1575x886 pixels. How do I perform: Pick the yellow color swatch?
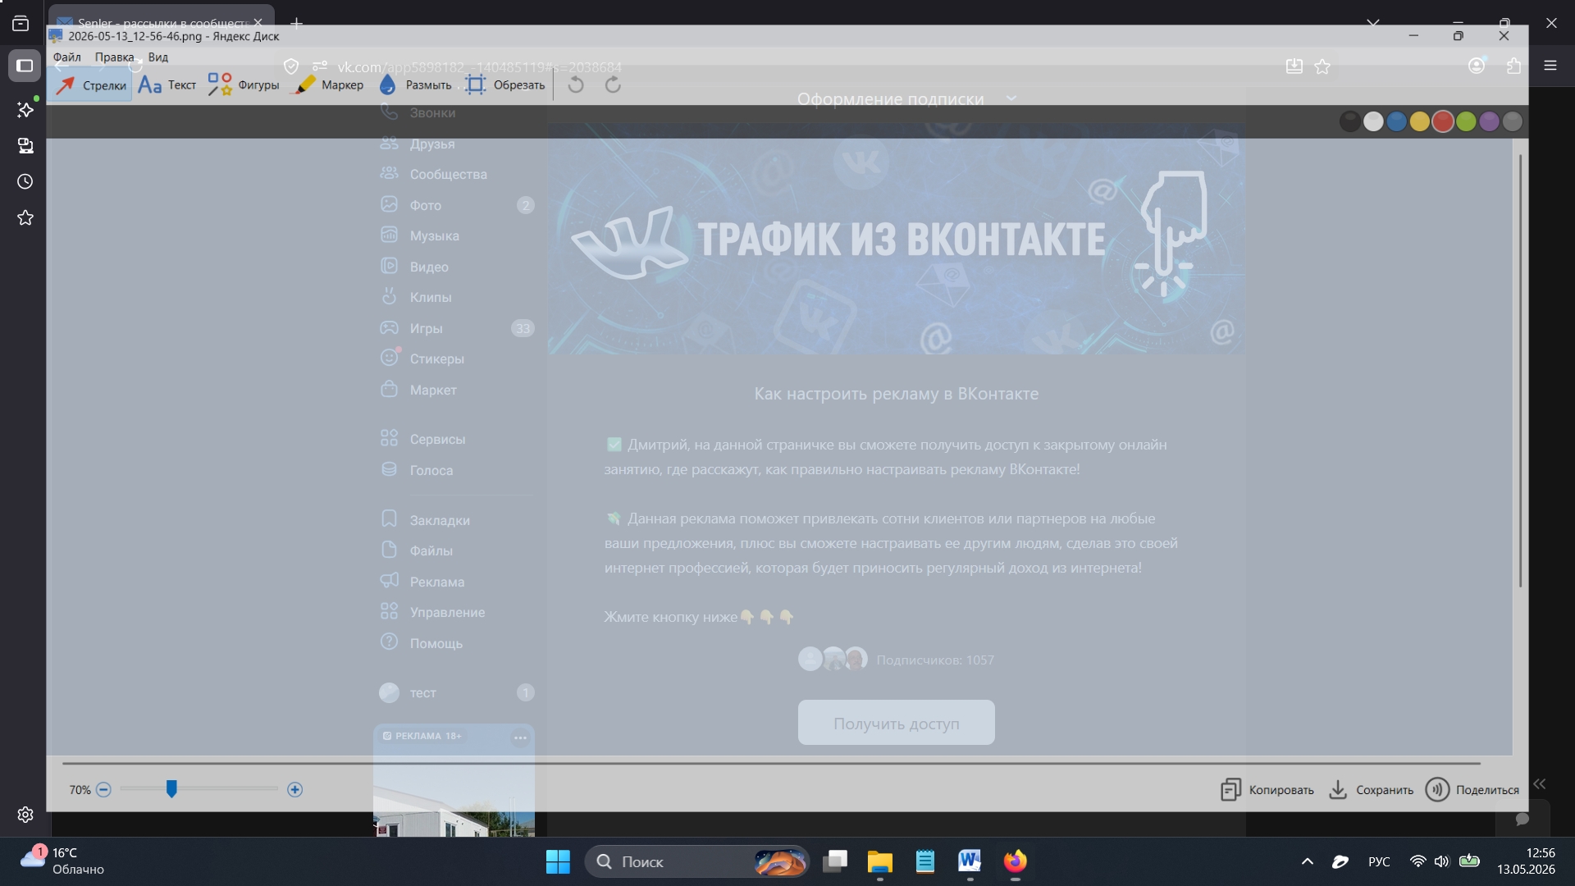click(x=1419, y=122)
